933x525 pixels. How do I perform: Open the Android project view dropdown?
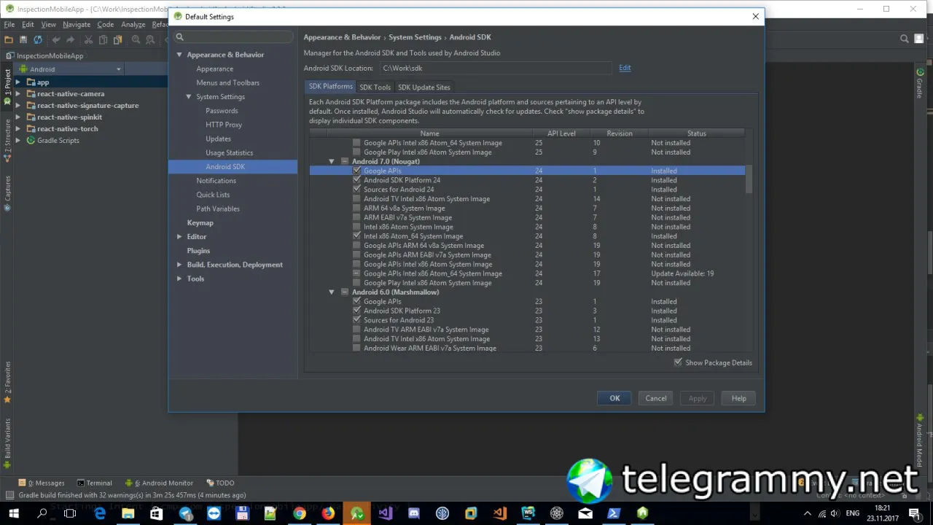(70, 69)
